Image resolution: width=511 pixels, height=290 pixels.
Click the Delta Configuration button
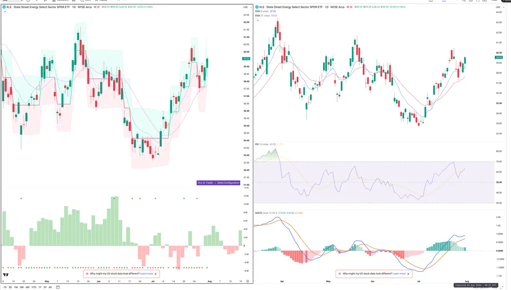point(228,183)
